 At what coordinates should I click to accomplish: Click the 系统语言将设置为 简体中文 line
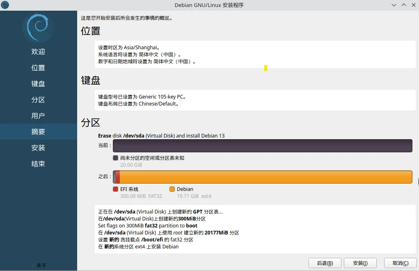(140, 55)
